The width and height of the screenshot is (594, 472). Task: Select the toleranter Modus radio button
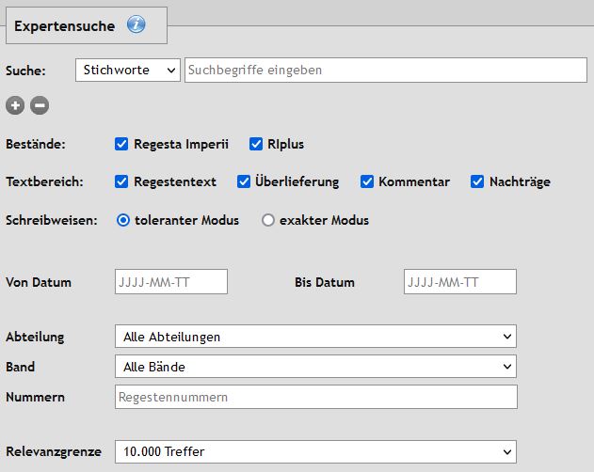point(123,220)
